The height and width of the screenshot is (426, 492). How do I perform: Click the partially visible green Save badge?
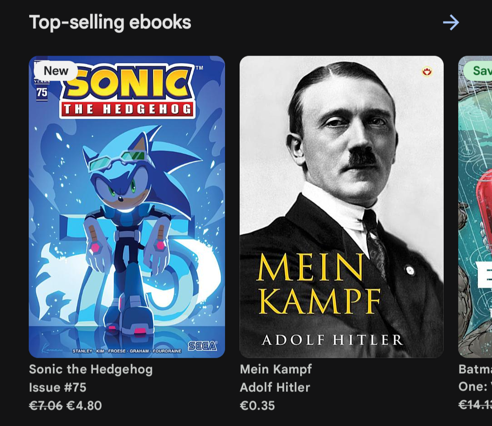(478, 71)
